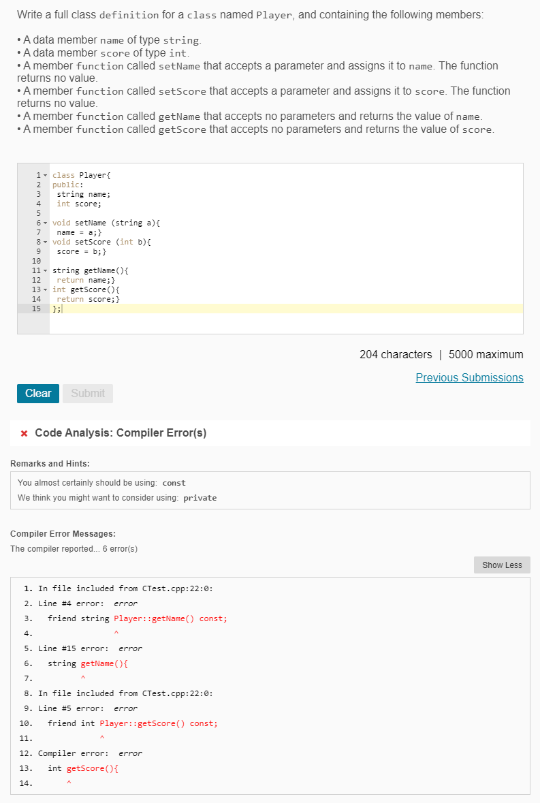Click 'int getScore(){' on editor line 13

point(86,289)
